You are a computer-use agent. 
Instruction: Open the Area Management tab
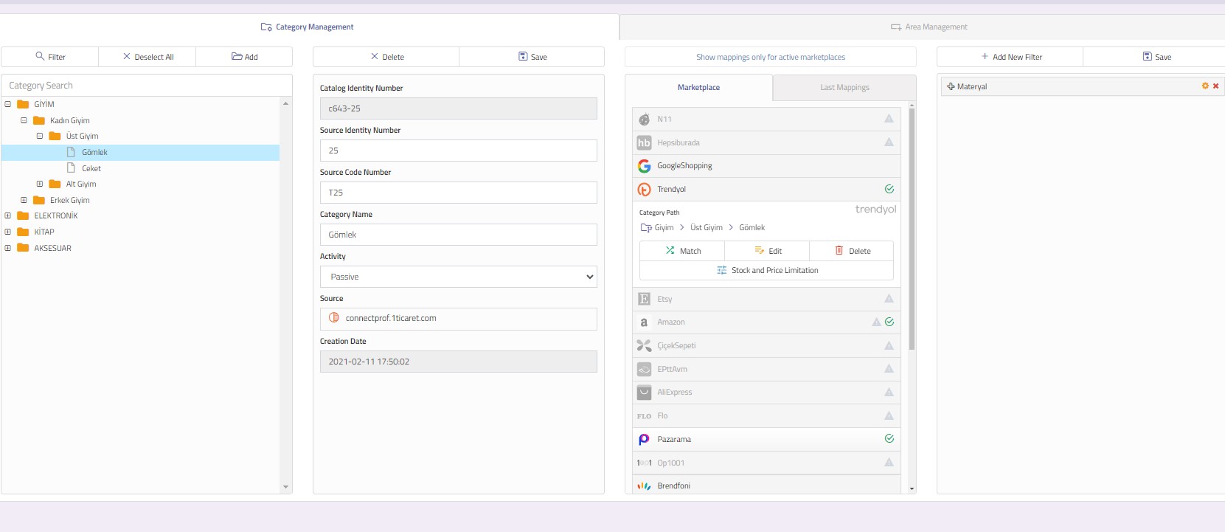click(x=929, y=27)
